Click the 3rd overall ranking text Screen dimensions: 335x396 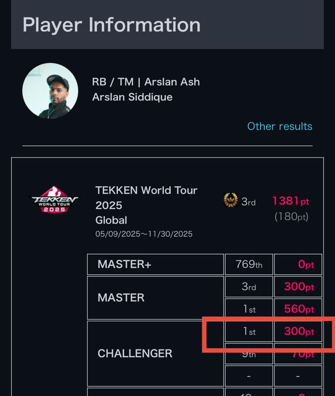coord(248,201)
